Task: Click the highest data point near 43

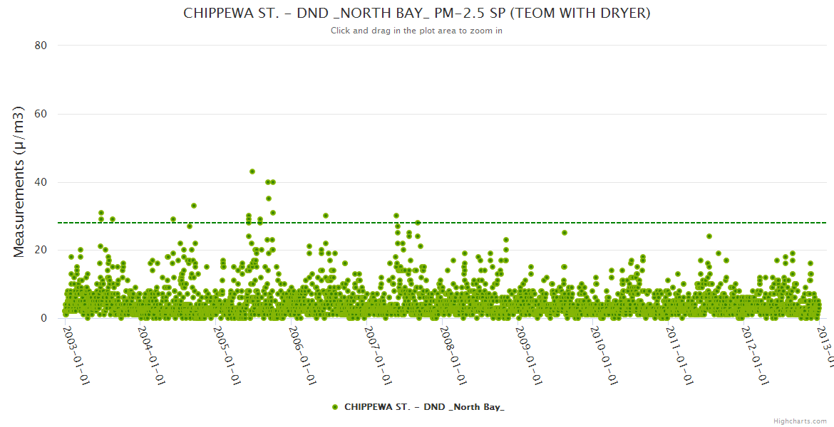Action: click(x=252, y=172)
